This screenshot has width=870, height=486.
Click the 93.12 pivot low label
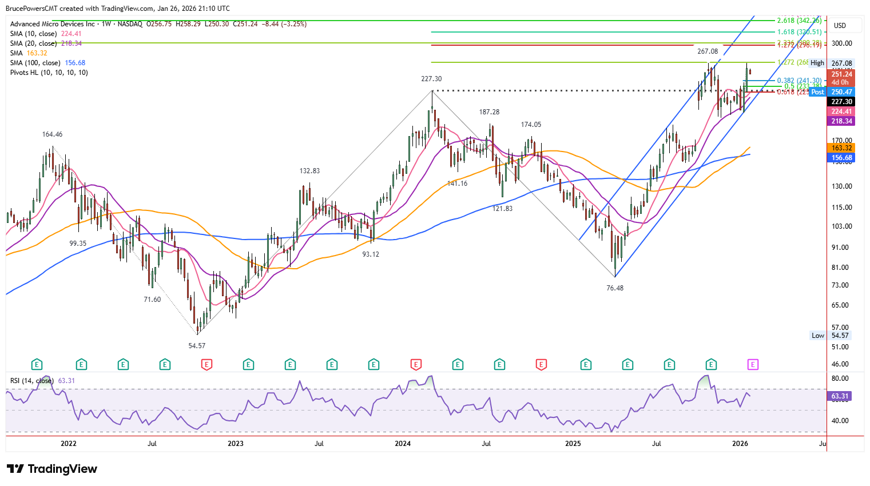coord(371,254)
